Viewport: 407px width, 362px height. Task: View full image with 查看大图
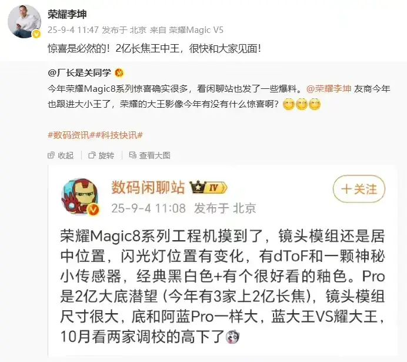click(150, 155)
